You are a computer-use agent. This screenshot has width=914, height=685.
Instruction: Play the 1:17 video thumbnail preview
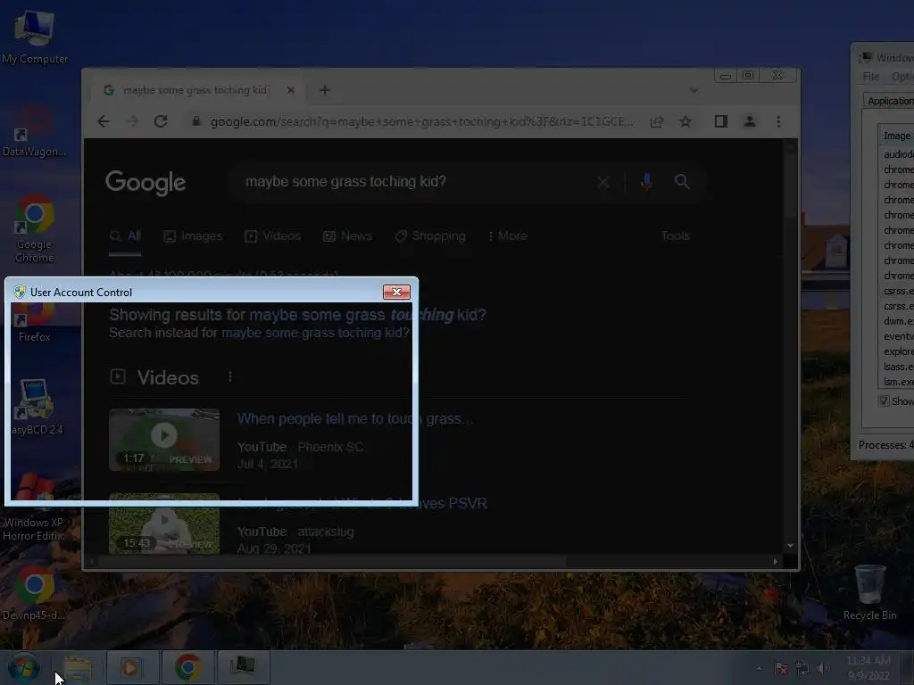(x=164, y=440)
